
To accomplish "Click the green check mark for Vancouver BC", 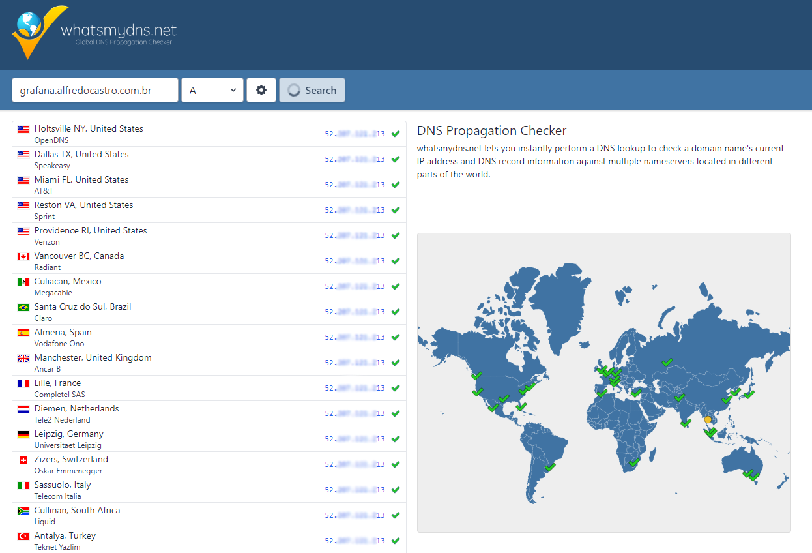I will coord(396,261).
